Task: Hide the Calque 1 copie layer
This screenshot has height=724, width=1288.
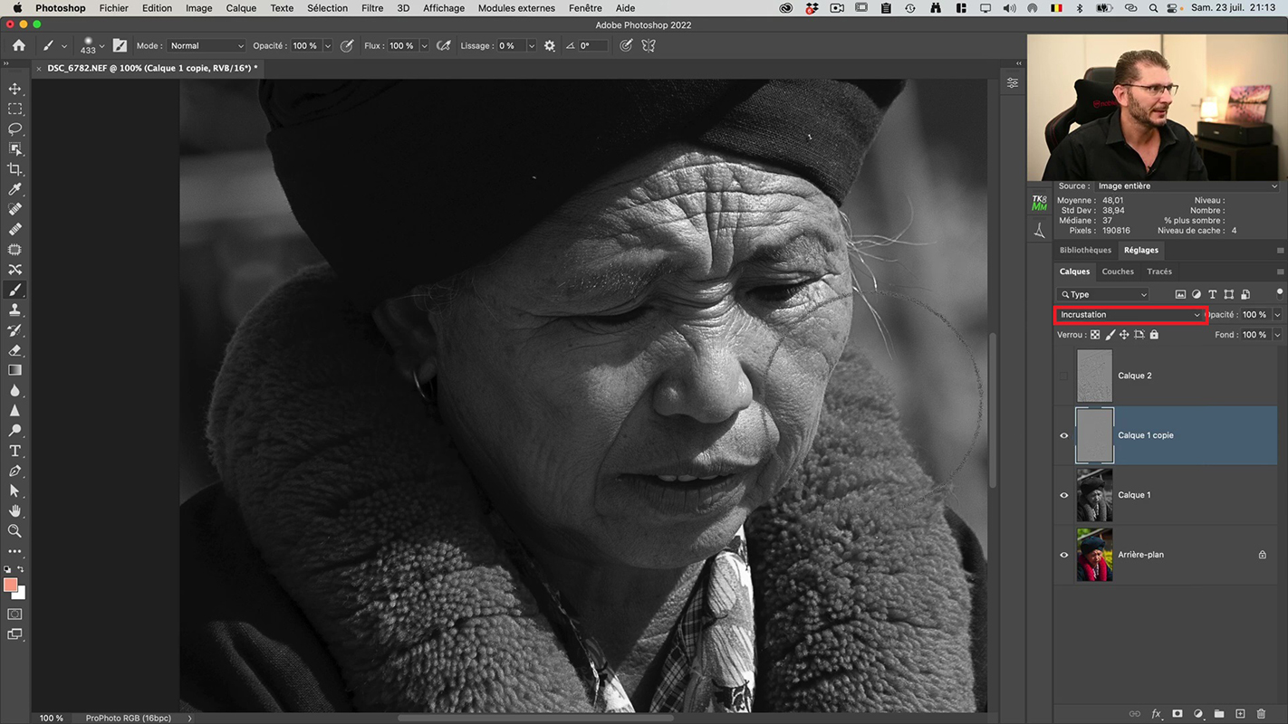Action: coord(1064,435)
